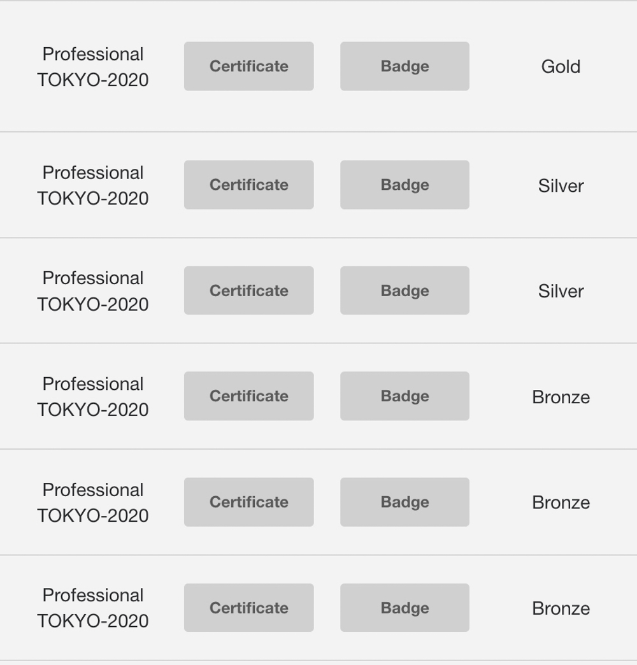This screenshot has width=637, height=665.
Task: Select the last Bronze level label
Action: click(x=561, y=608)
